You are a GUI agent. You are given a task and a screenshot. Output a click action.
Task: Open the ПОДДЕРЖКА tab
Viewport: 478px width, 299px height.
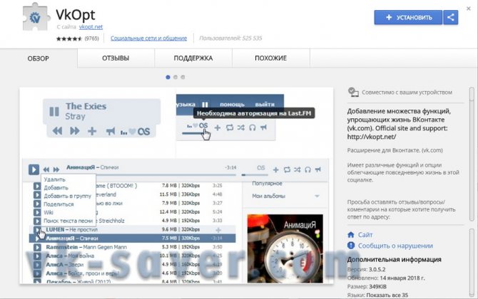(193, 58)
